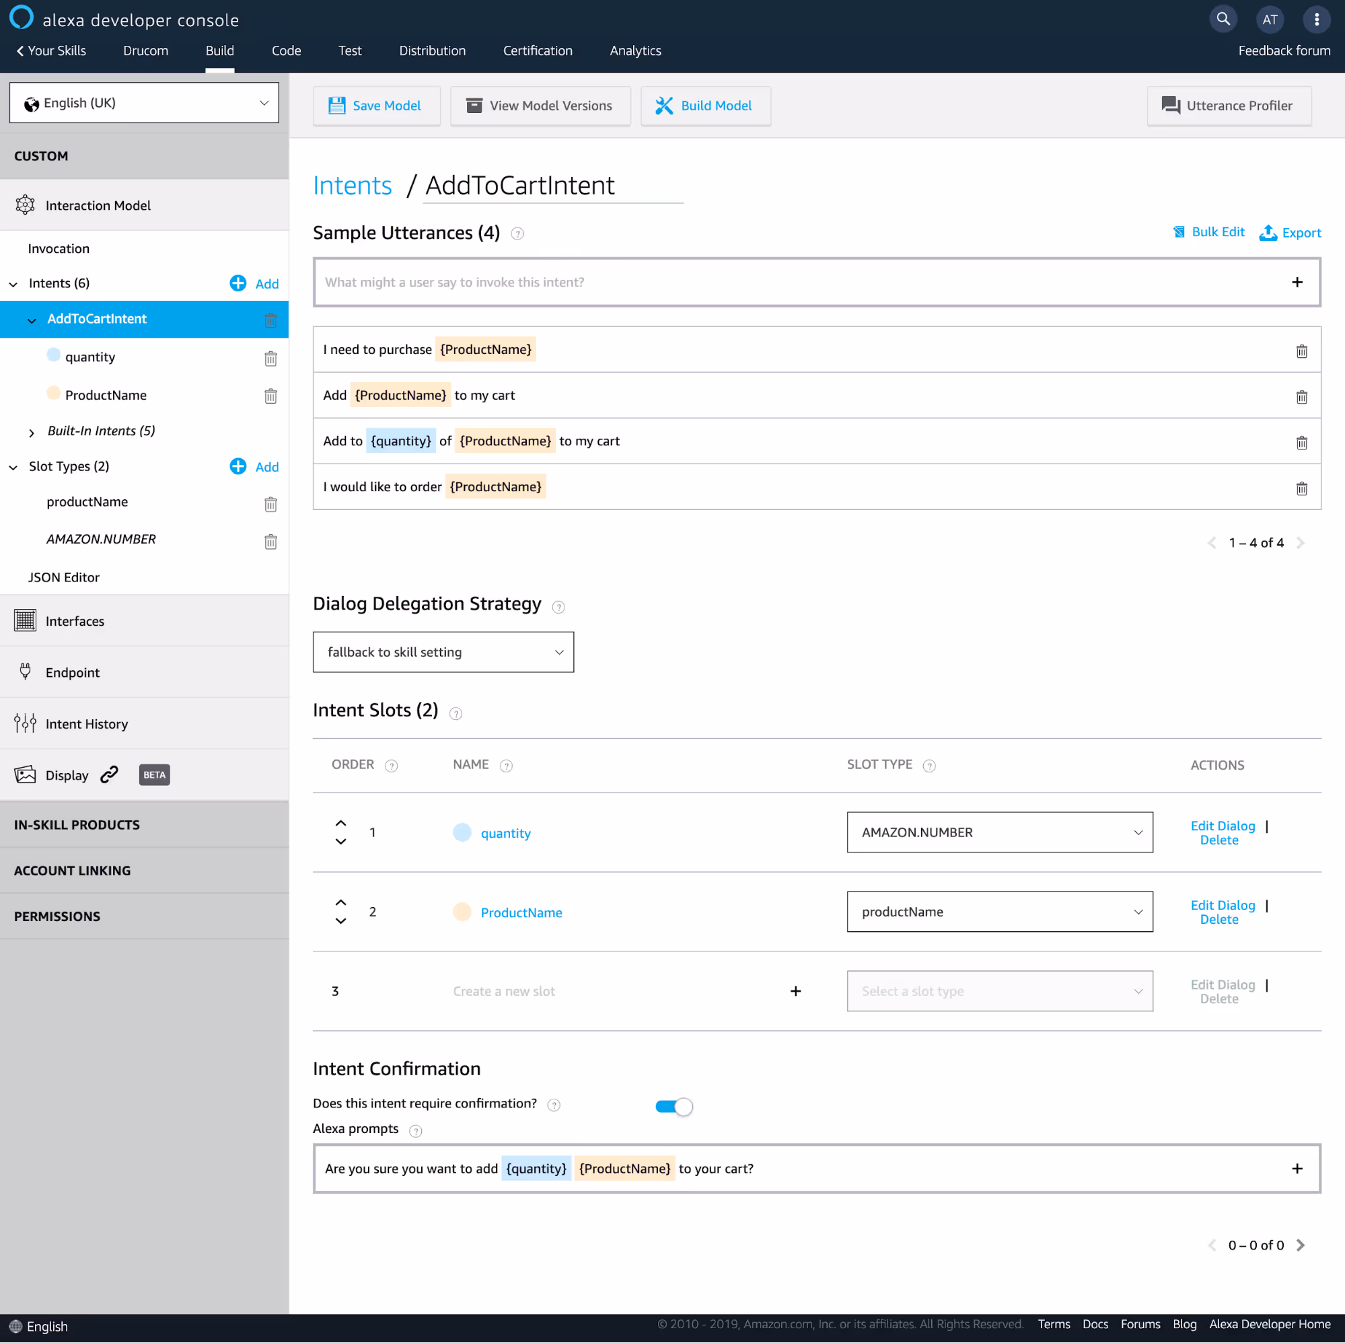Delete the ProductName slot in the sidebar
Screen dimensions: 1345x1343
[x=270, y=396]
